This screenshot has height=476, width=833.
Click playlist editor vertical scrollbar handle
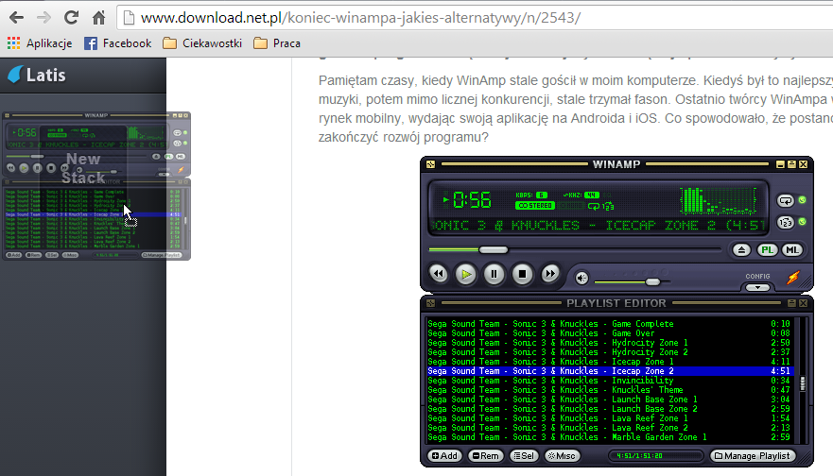click(x=803, y=383)
